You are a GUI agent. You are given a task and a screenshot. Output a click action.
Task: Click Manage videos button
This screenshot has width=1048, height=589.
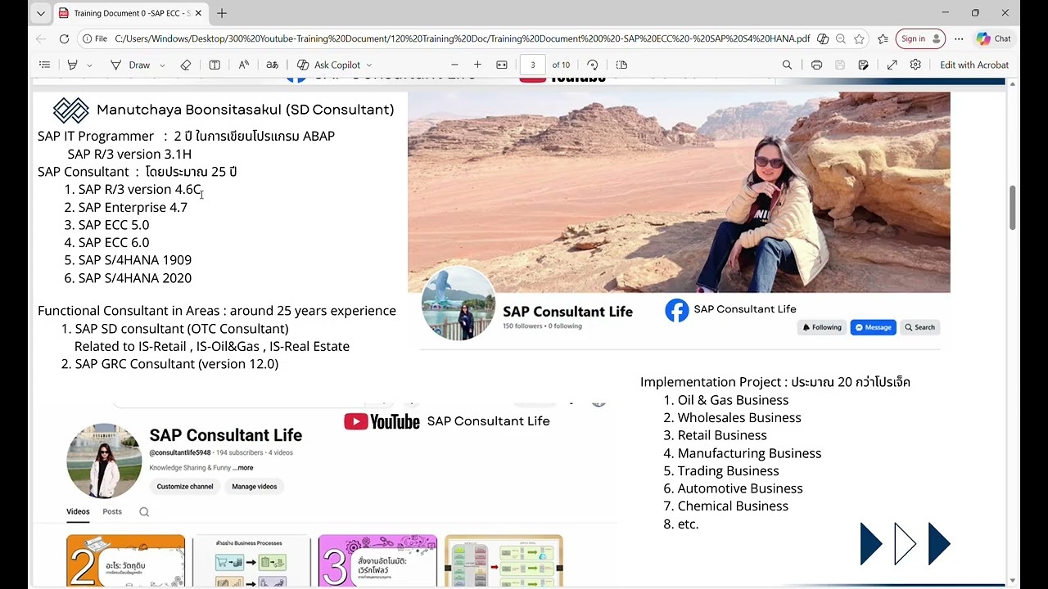254,487
